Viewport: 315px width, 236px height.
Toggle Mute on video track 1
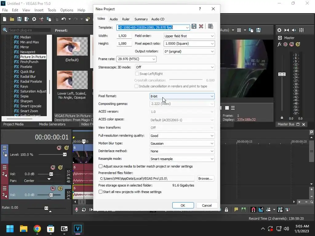point(59,148)
